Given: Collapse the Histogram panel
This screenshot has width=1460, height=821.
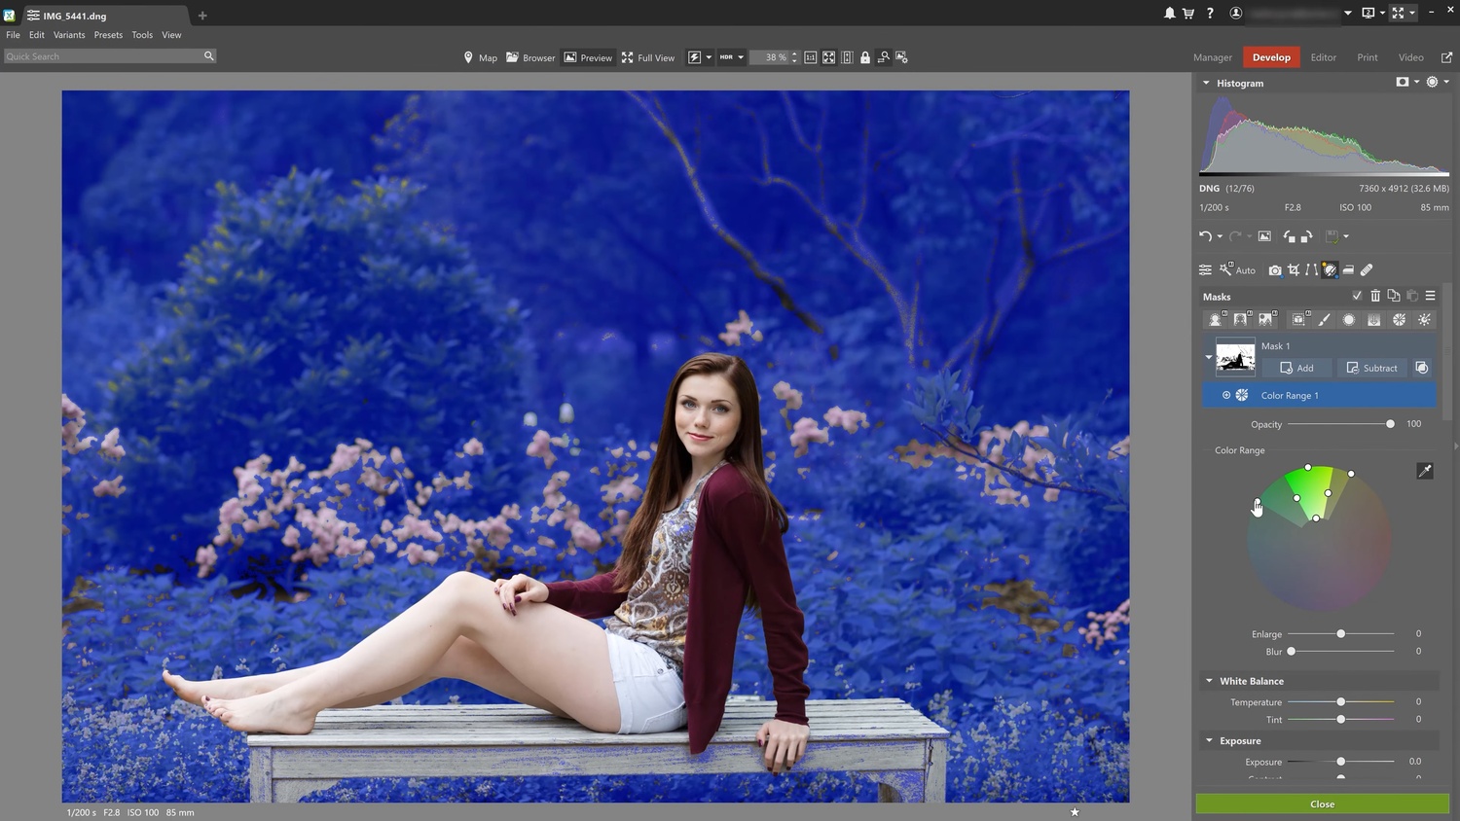Looking at the screenshot, I should (x=1206, y=83).
